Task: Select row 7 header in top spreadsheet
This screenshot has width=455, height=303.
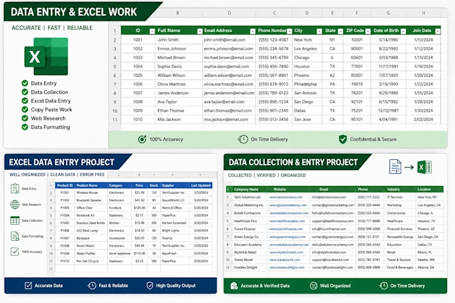Action: [x=115, y=84]
